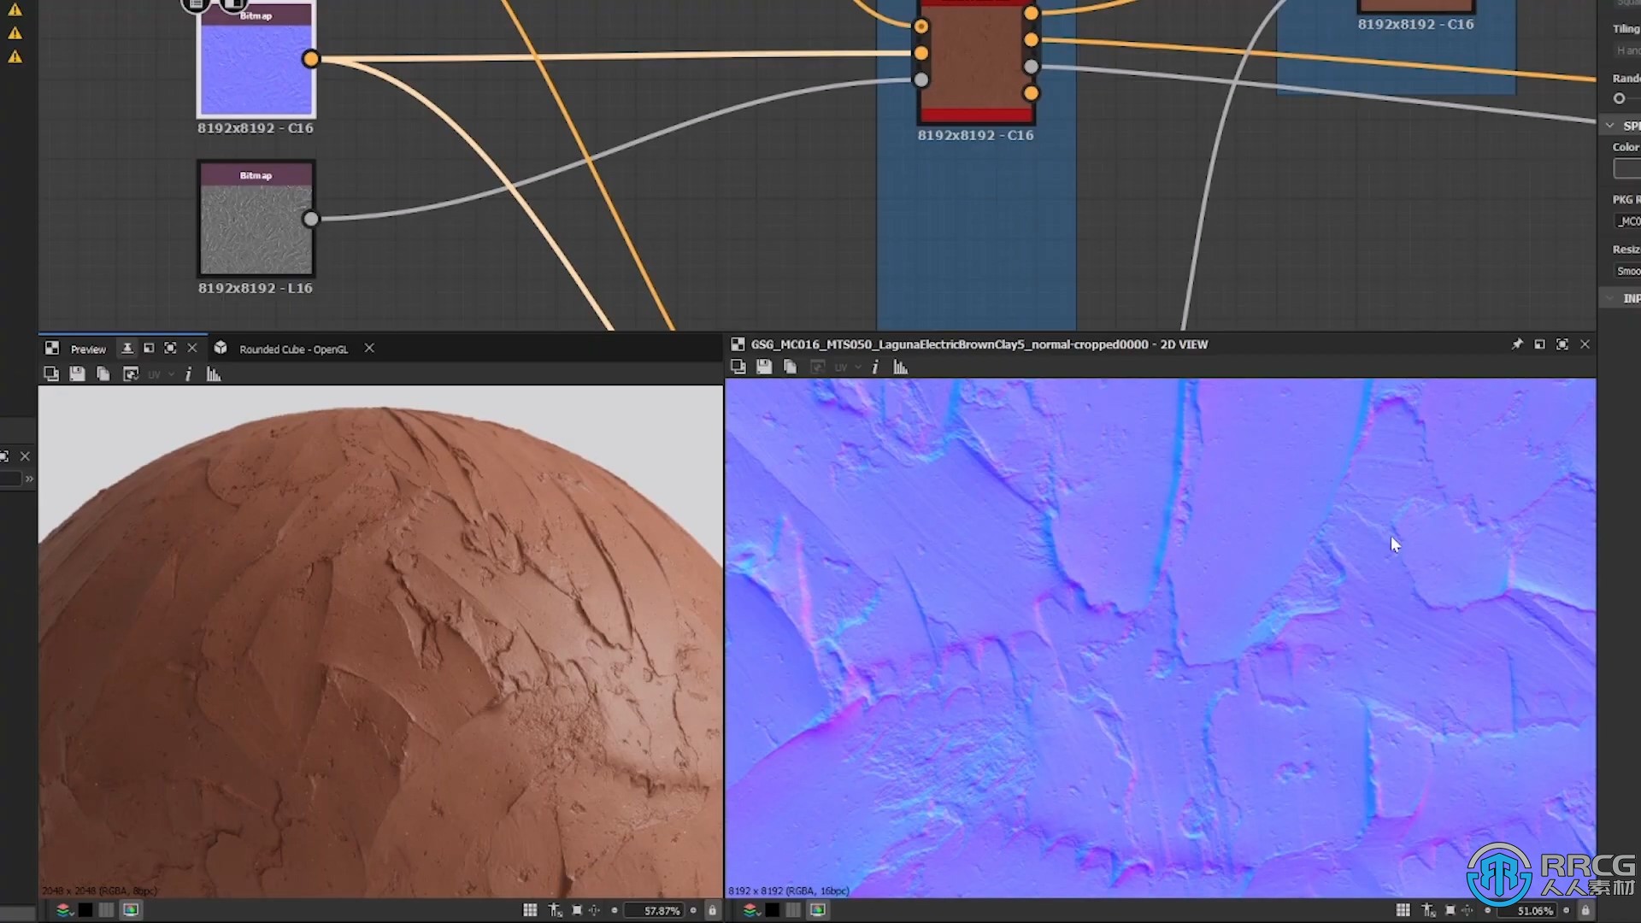Pick black background color in Preview bottom bar
The height and width of the screenshot is (923, 1641).
[x=85, y=910]
